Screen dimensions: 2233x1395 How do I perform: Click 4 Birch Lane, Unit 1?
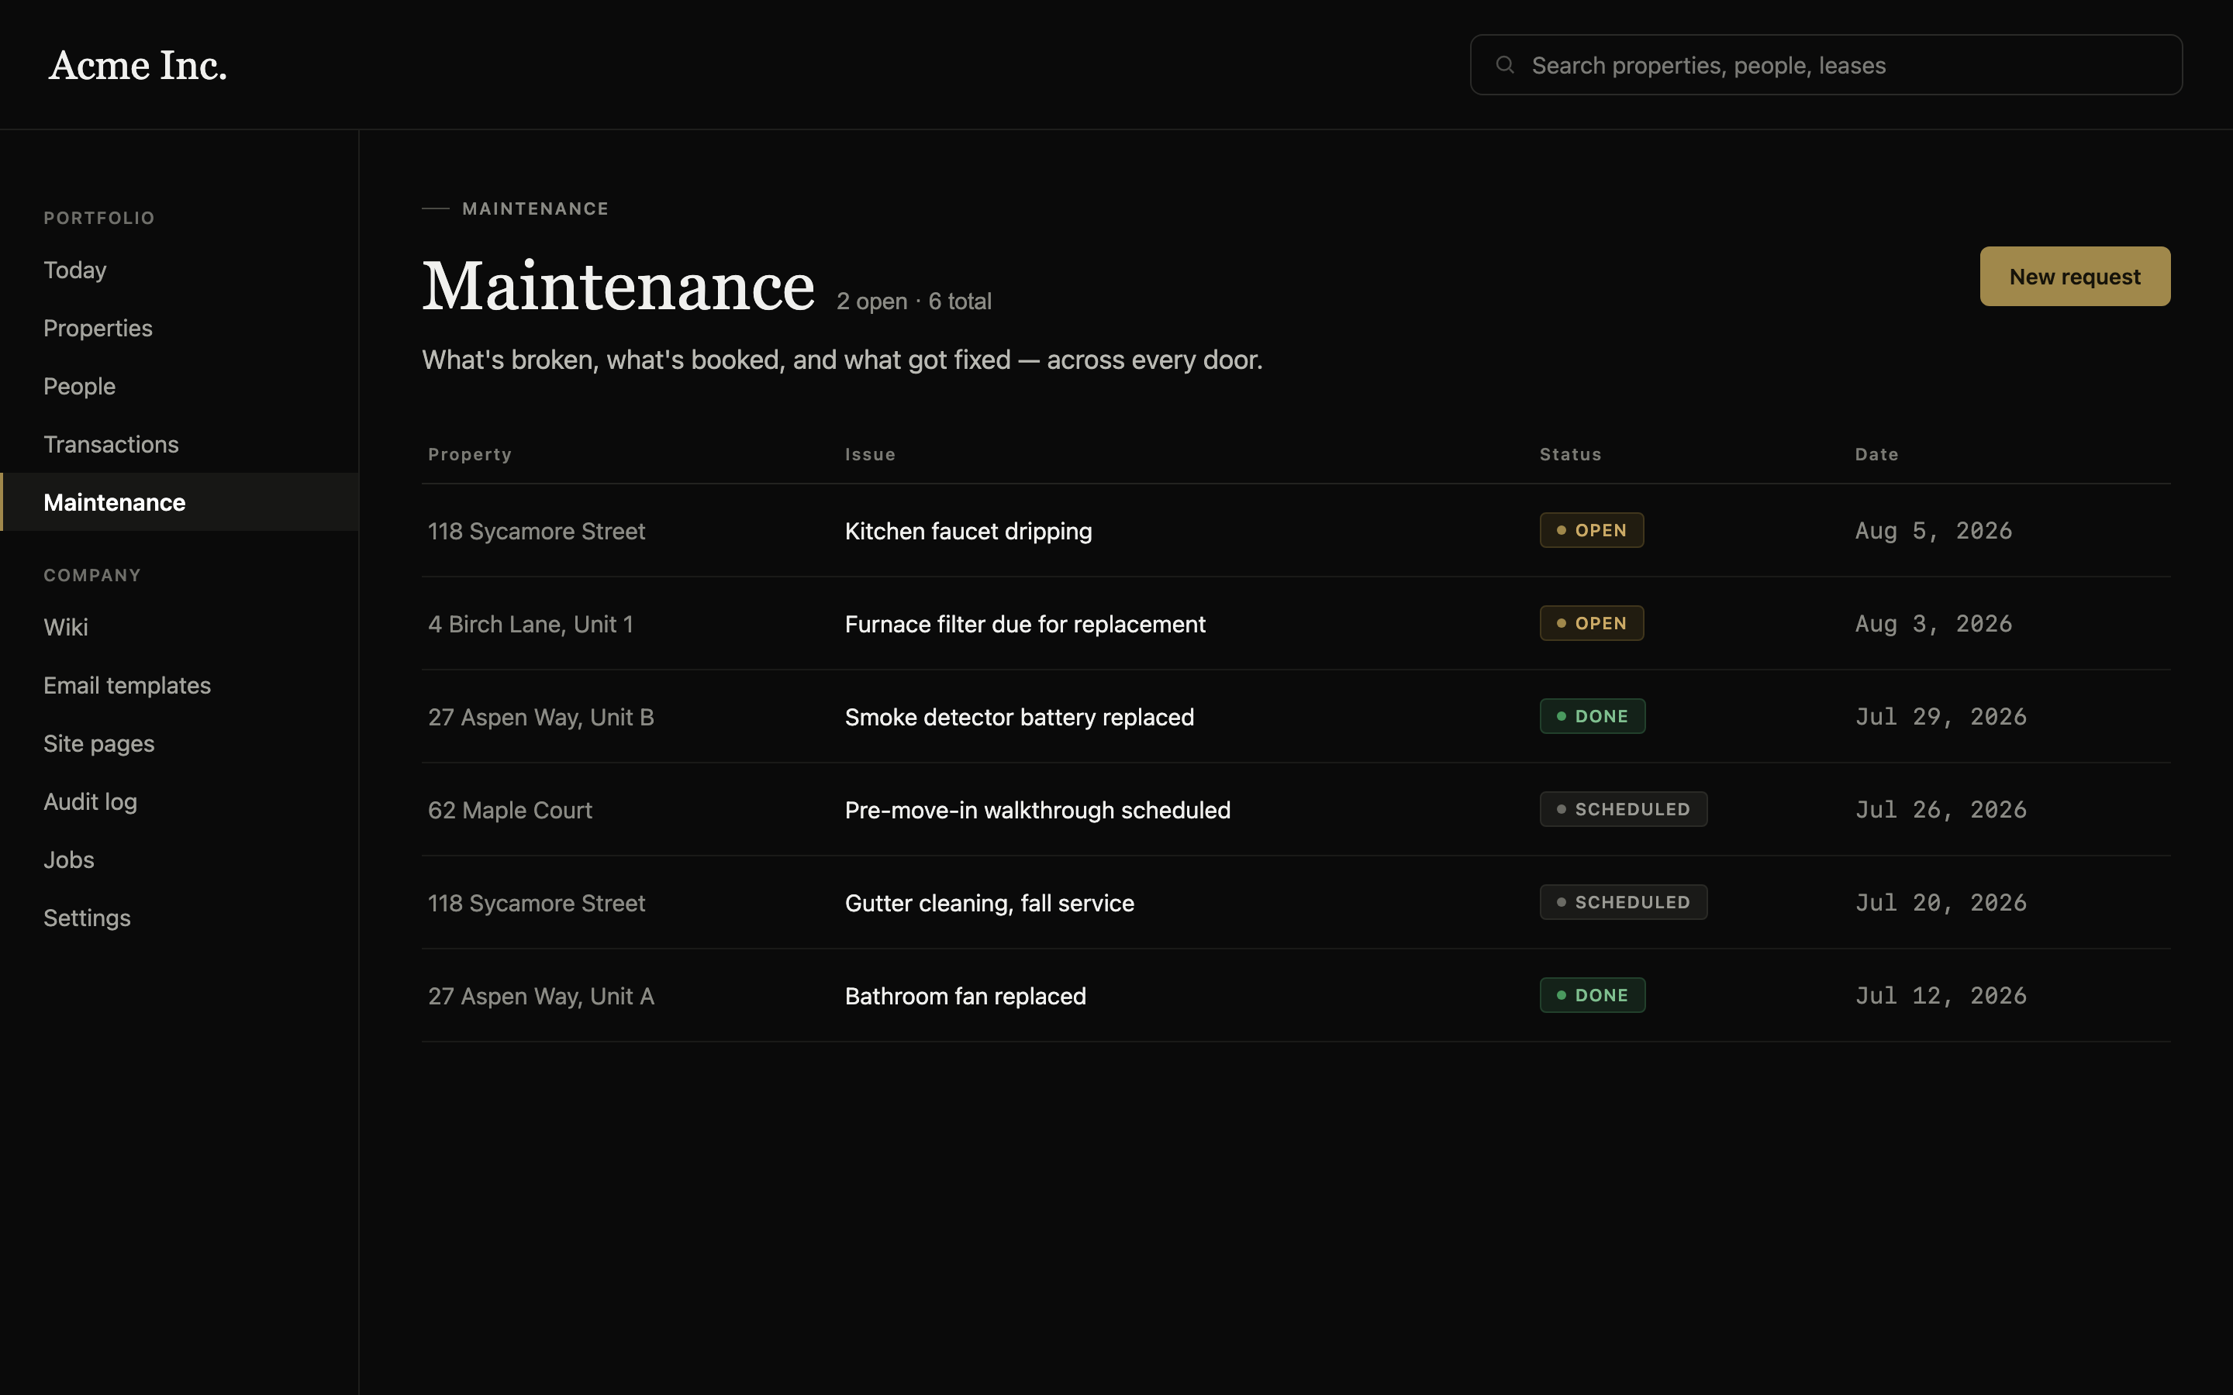tap(530, 625)
